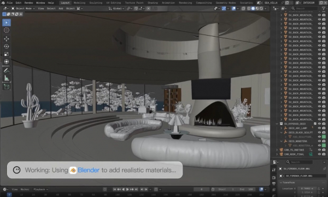
Task: Hide CAM_7S_ONETAKE in viewport
Action: [x=319, y=150]
